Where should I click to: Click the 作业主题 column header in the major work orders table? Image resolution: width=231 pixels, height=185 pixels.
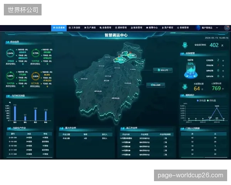tap(66, 135)
